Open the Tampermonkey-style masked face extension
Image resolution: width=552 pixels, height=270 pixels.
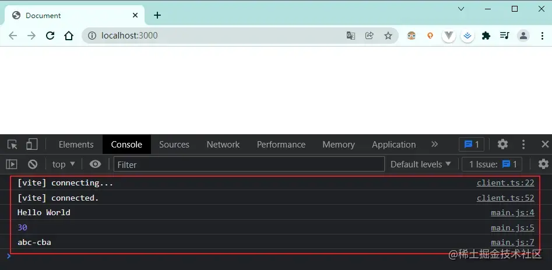(x=411, y=36)
